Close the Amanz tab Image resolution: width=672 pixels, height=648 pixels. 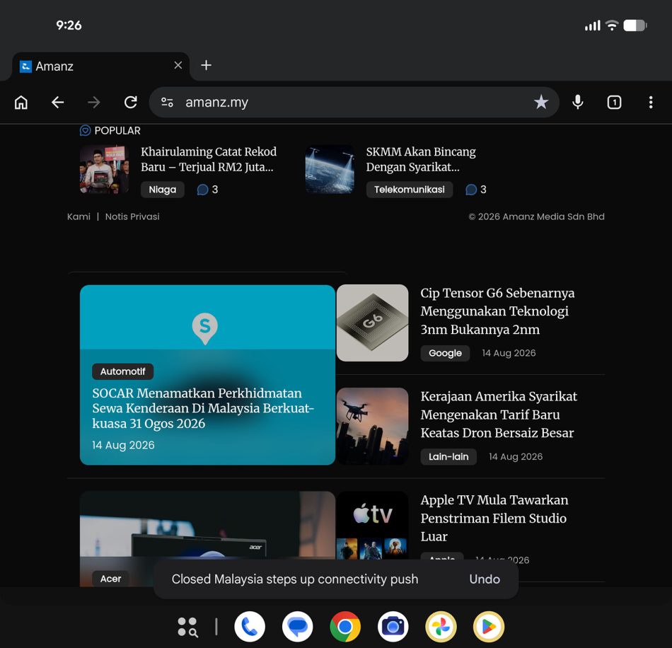[178, 65]
